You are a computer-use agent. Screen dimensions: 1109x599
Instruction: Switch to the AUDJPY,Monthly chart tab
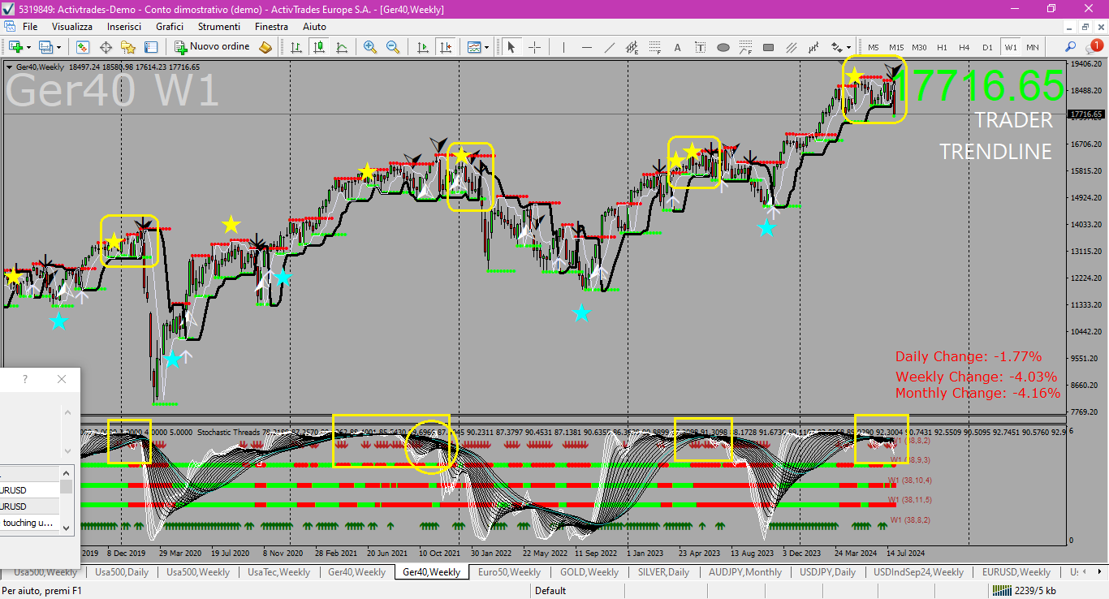[745, 572]
